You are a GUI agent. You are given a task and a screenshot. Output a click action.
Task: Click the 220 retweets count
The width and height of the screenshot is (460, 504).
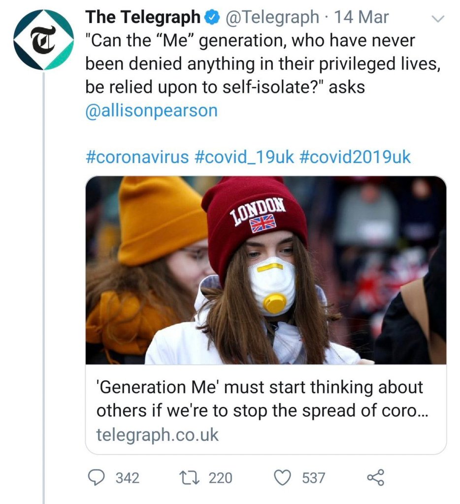click(x=220, y=477)
